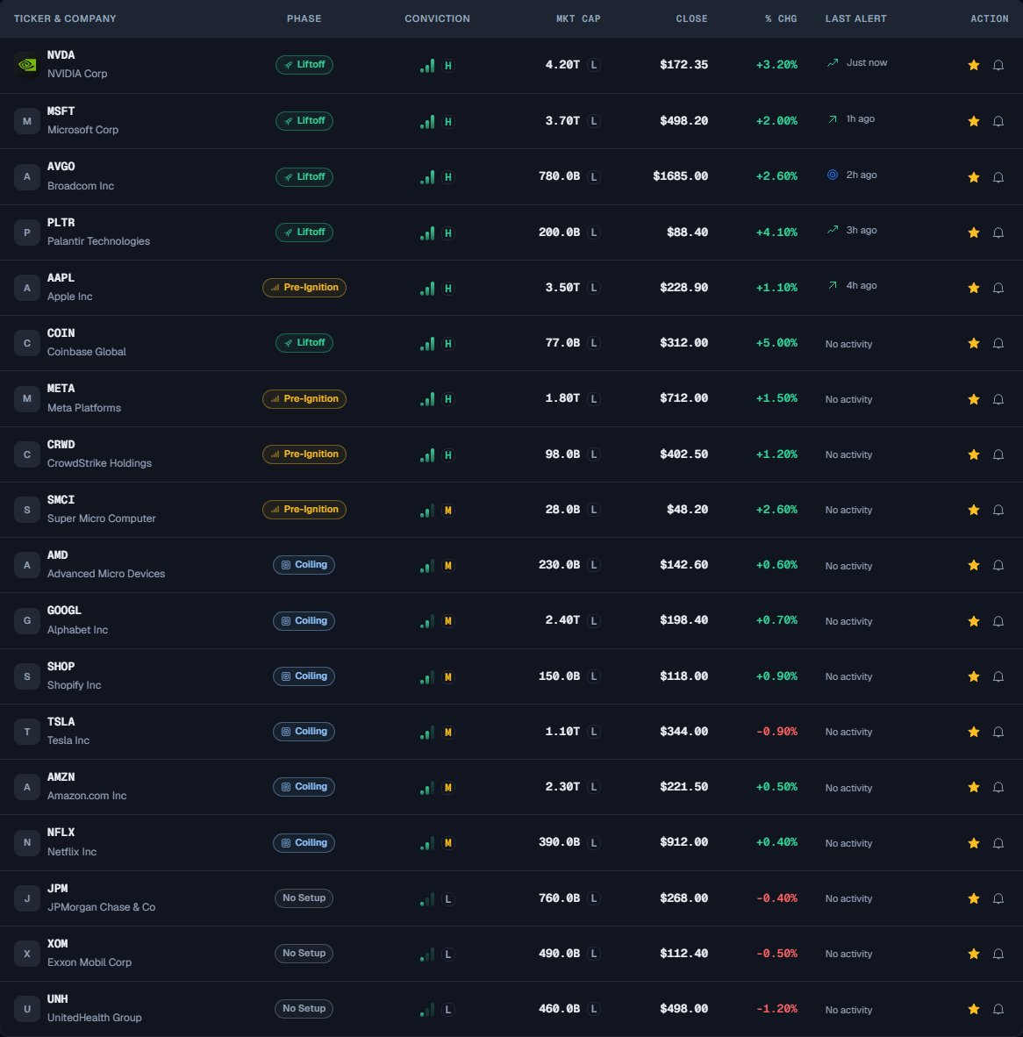The image size is (1023, 1037).
Task: Click the MSFT letter avatar
Action: click(27, 121)
